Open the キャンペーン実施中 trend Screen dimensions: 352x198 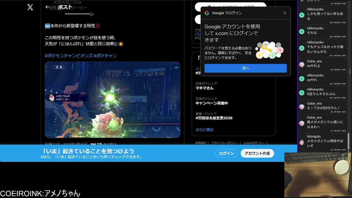pos(211,103)
